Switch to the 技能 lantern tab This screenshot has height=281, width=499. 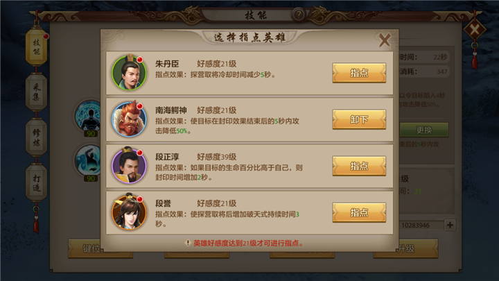tap(36, 47)
